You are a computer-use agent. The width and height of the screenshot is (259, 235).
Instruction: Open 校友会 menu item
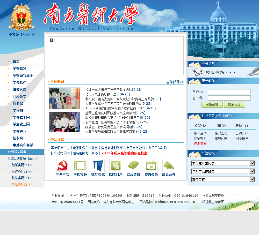[x=18, y=138]
